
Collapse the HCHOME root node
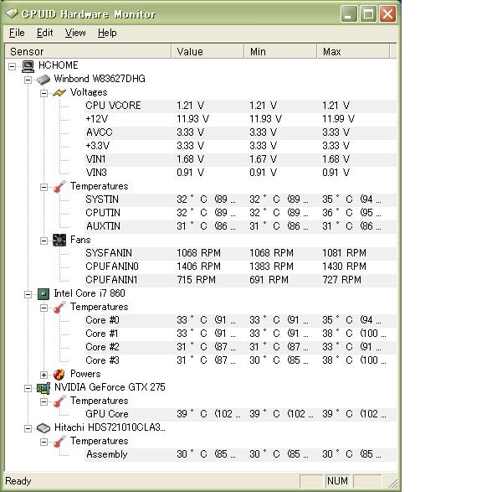click(13, 66)
